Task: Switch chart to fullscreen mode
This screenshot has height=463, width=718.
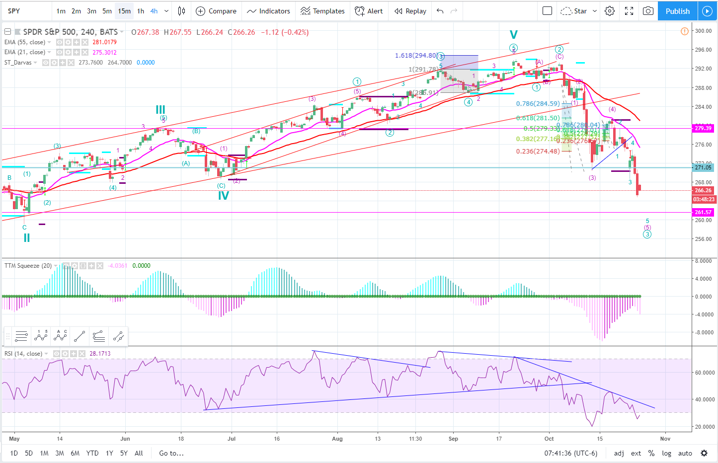Action: tap(629, 11)
